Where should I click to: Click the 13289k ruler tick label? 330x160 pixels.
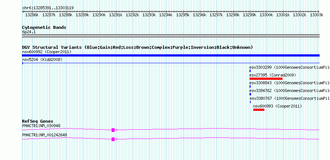82,15
